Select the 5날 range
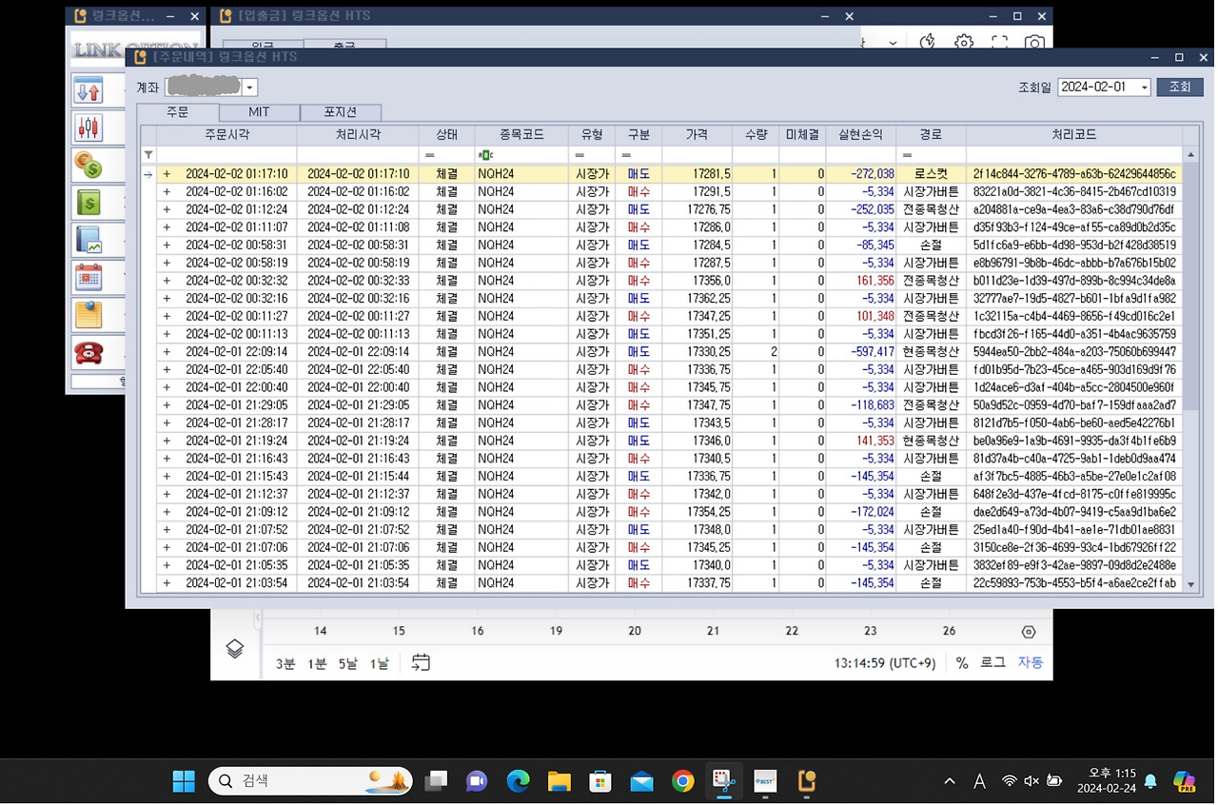The image size is (1218, 805). [x=348, y=663]
